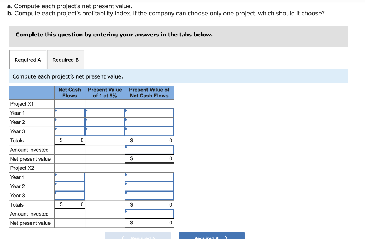The width and height of the screenshot is (365, 243).
Task: Click Project X2 Amount invested answer cell
Action: 149,214
